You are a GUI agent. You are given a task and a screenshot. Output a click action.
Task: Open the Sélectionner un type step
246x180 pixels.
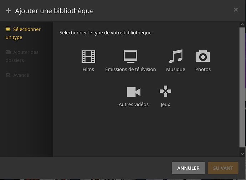pos(23,33)
